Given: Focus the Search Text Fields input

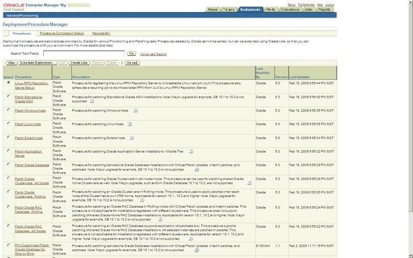Looking at the screenshot, I should point(84,53).
